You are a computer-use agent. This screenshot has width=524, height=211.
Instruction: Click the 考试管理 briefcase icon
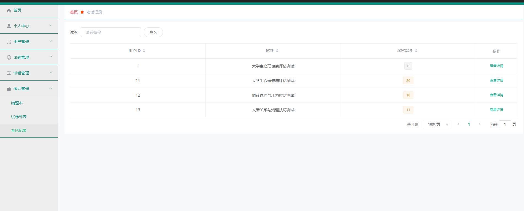tap(9, 89)
